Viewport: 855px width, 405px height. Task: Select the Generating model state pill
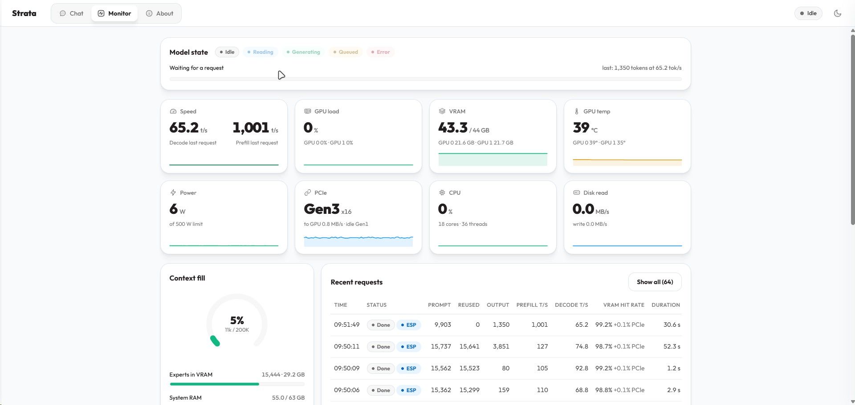pyautogui.click(x=303, y=52)
